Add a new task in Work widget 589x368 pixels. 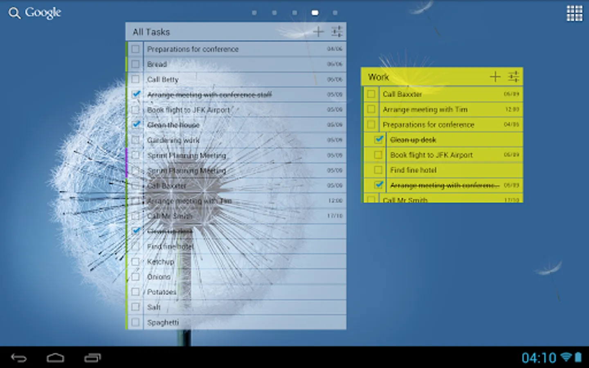tap(495, 76)
